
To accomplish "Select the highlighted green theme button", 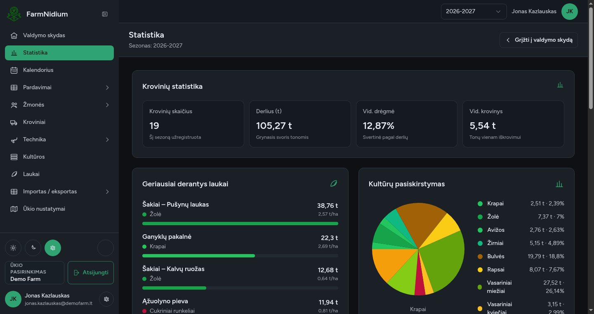I will click(x=53, y=248).
